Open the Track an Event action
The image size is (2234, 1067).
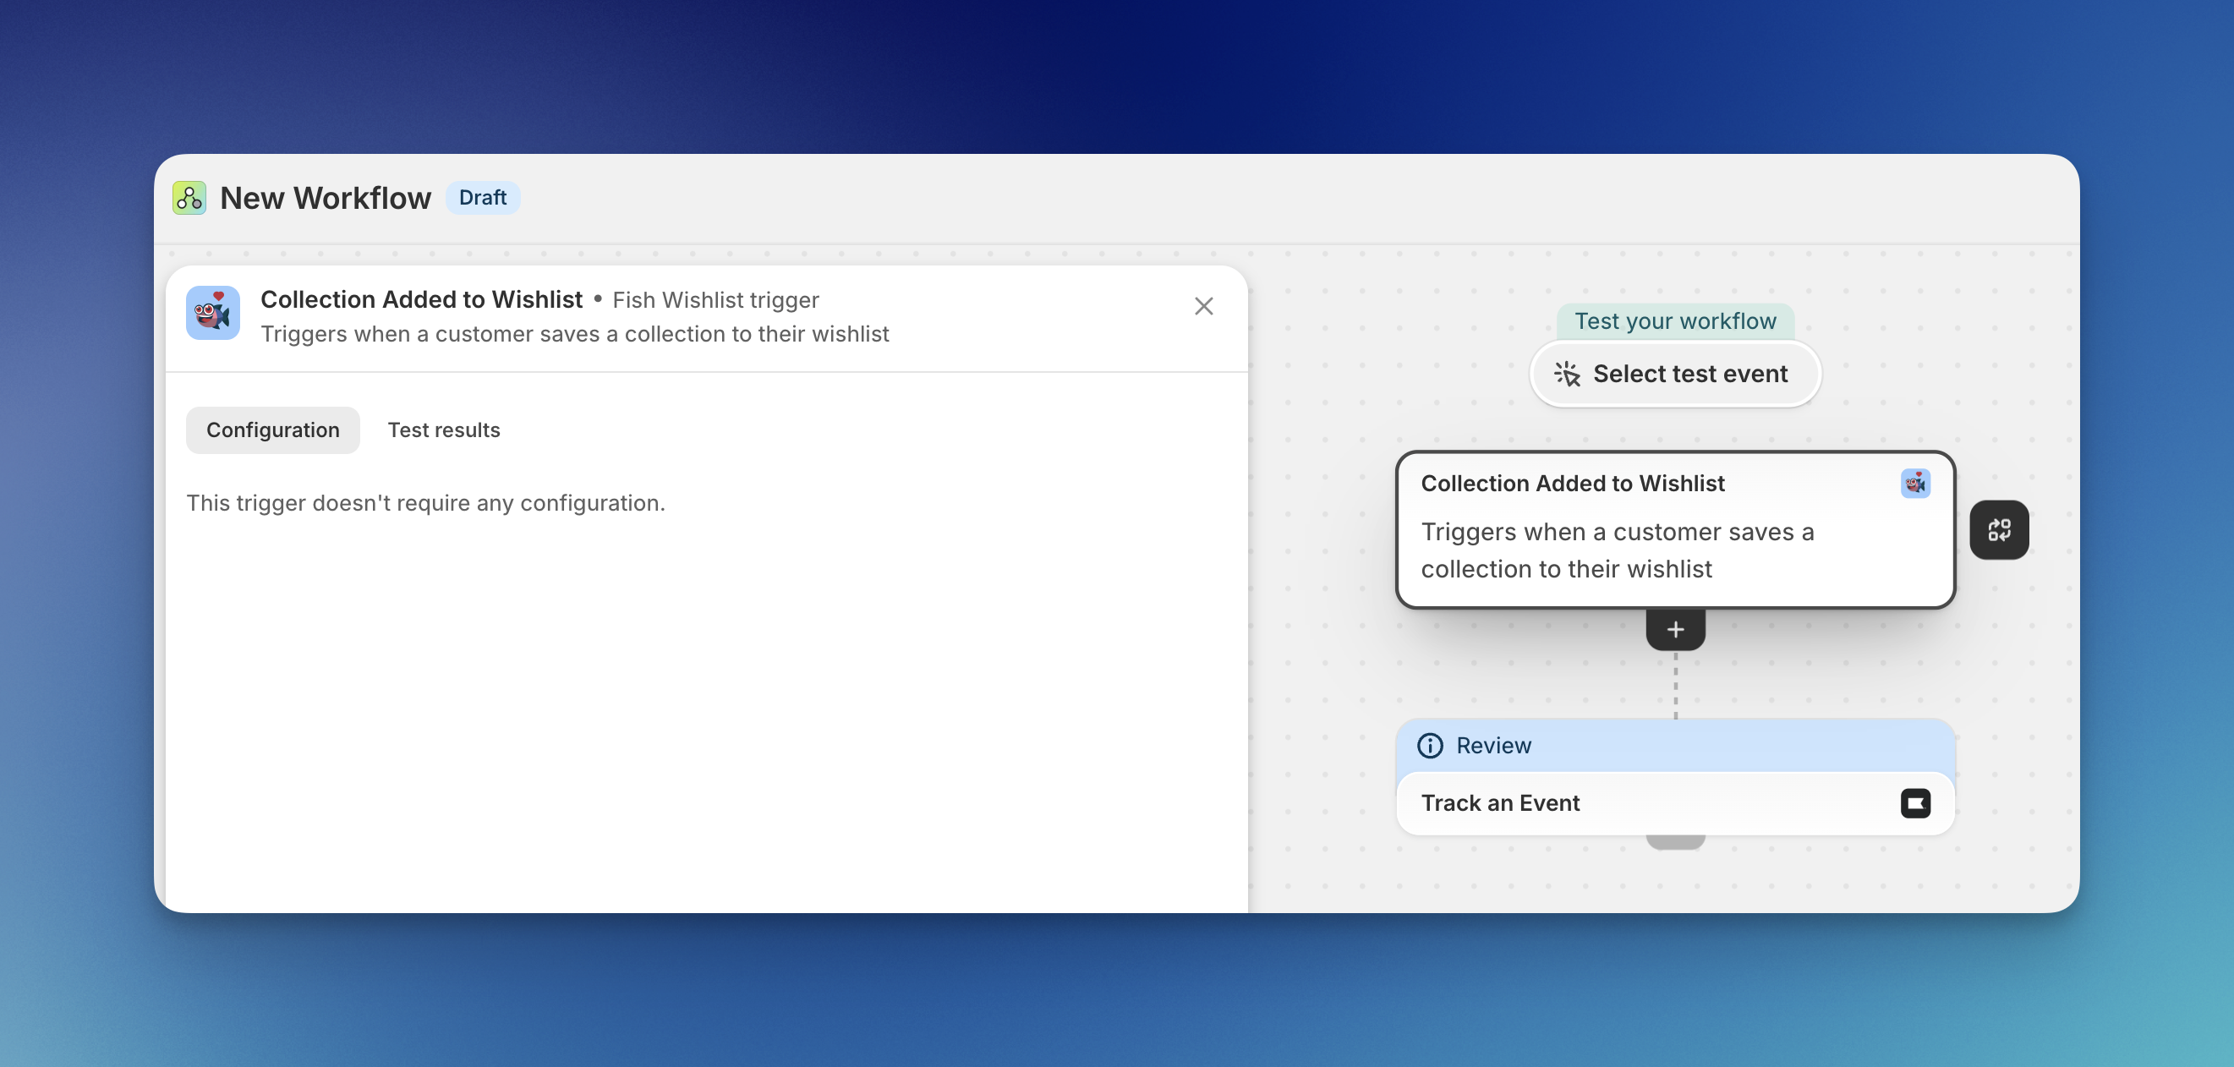[1674, 803]
